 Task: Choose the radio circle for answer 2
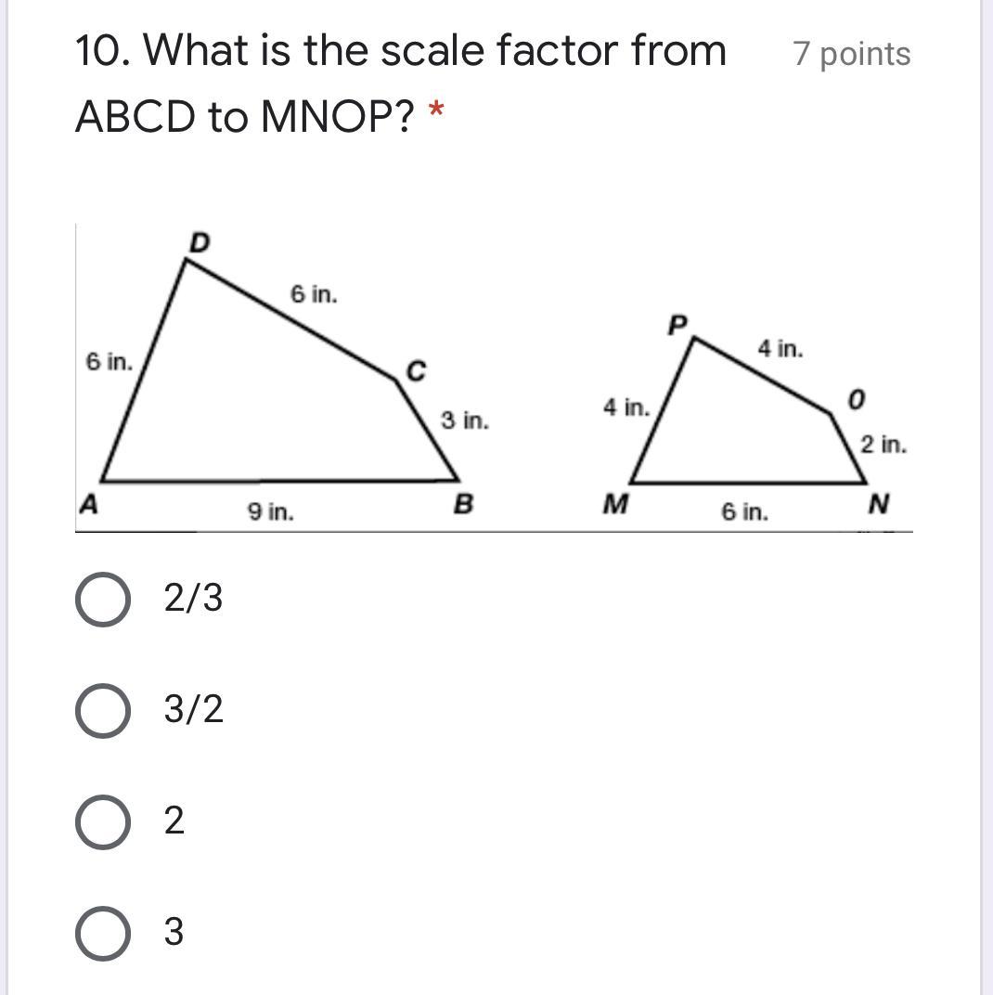coord(102,821)
